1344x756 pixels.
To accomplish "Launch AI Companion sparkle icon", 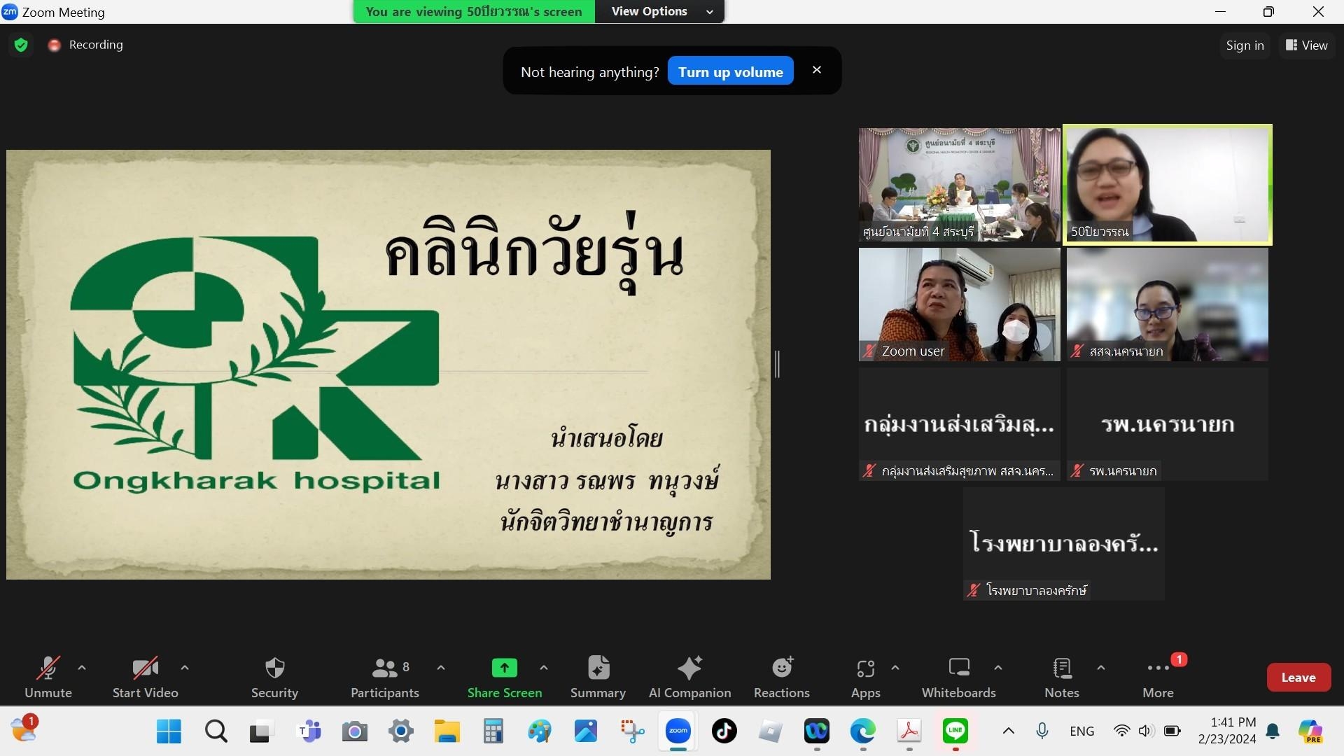I will (x=689, y=668).
